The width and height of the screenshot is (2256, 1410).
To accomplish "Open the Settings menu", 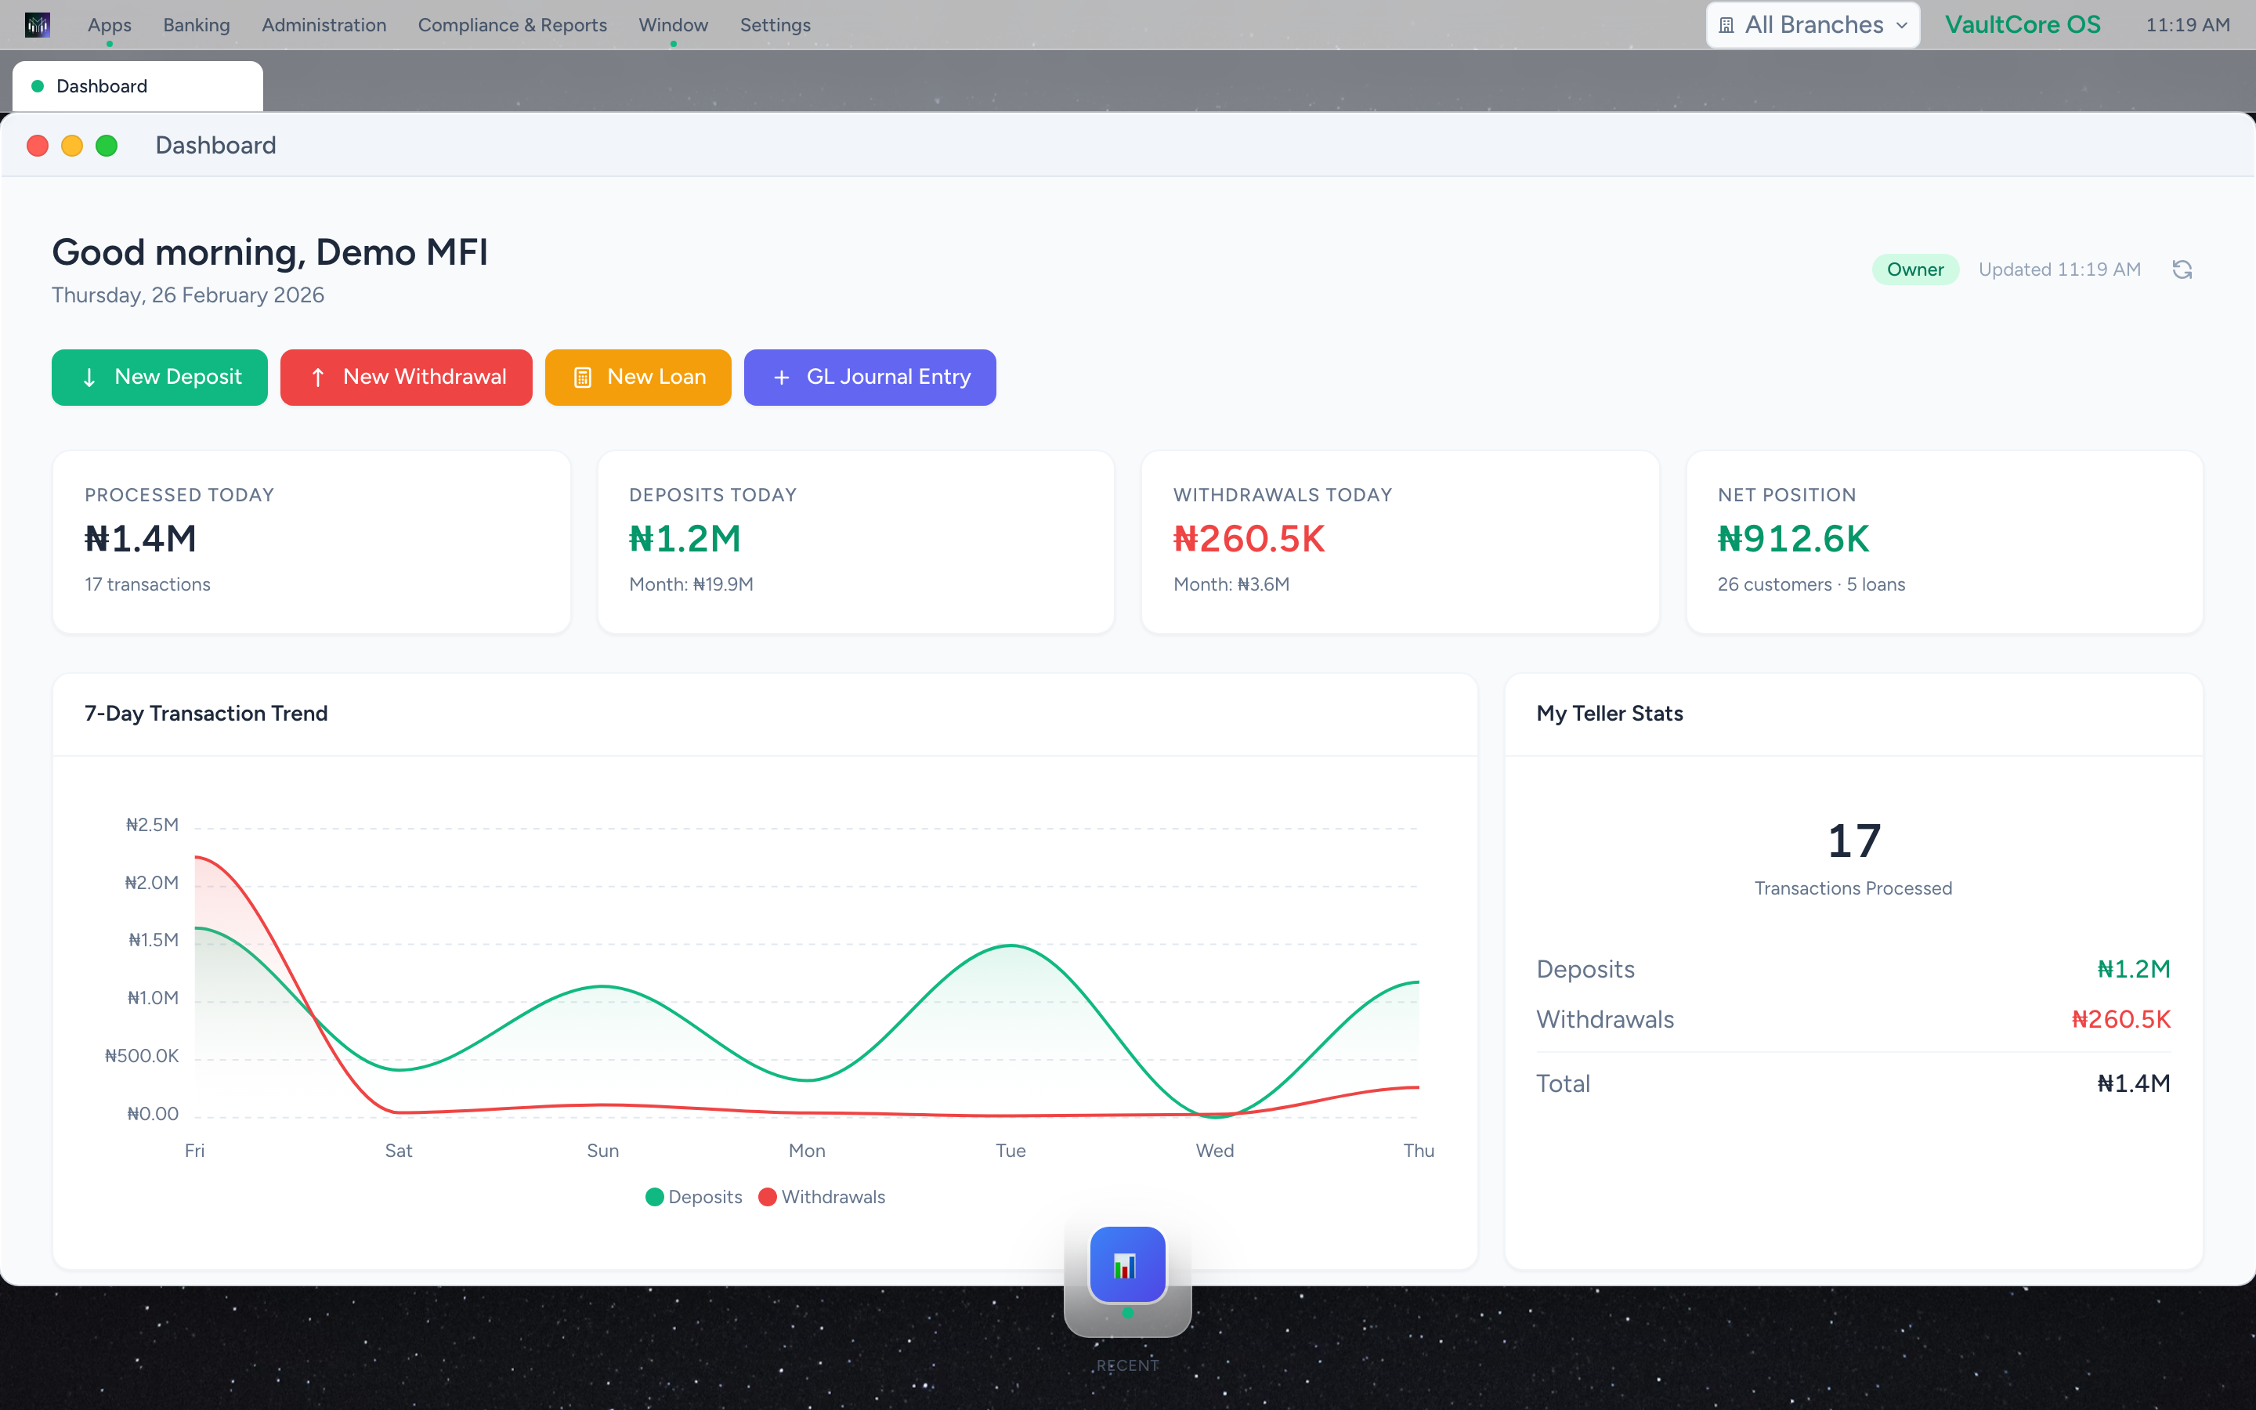I will pyautogui.click(x=775, y=25).
